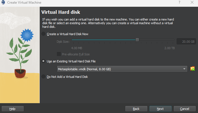This screenshot has width=198, height=113.
Task: Click the question mark help icon in the title bar
Action: [179, 2]
